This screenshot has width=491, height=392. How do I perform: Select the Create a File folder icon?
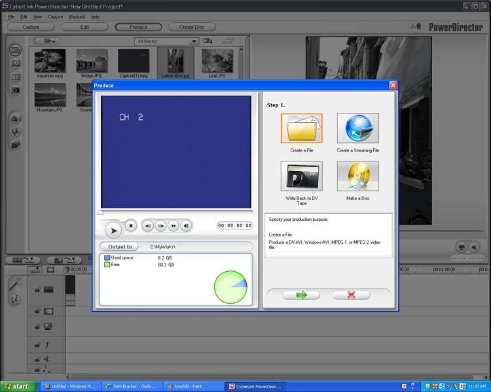pyautogui.click(x=302, y=128)
